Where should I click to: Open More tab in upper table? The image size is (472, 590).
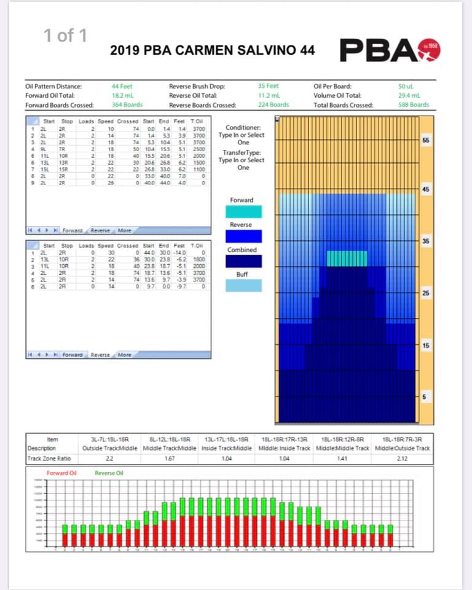point(125,230)
